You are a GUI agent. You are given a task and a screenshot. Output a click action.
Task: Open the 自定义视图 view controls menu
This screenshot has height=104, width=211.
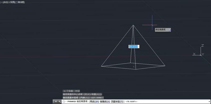click(x=9, y=2)
